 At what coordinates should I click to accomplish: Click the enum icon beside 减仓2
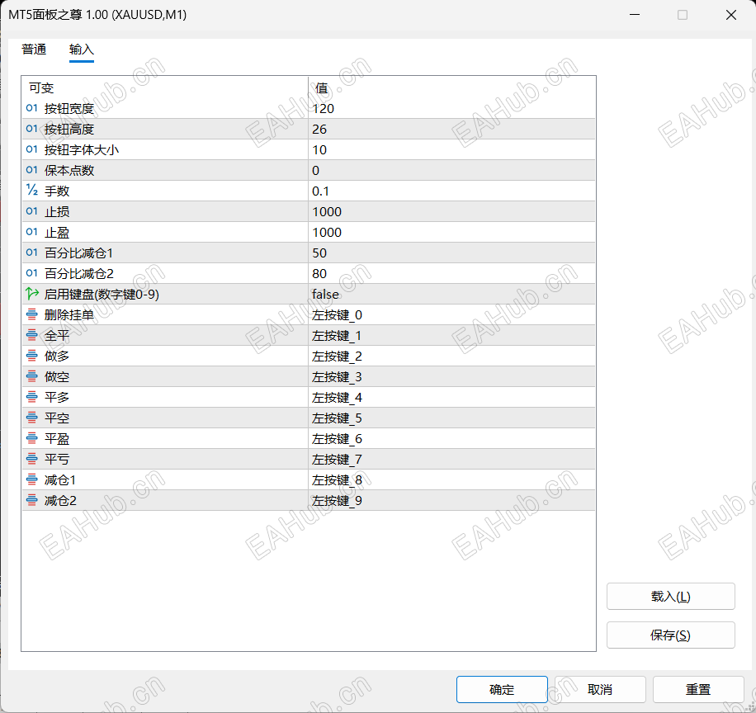tap(32, 500)
